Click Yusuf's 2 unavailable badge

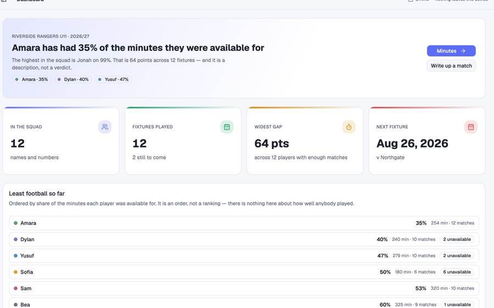(x=457, y=256)
